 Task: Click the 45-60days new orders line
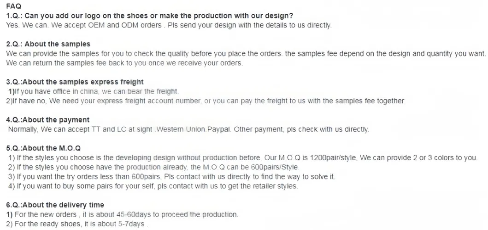(123, 214)
